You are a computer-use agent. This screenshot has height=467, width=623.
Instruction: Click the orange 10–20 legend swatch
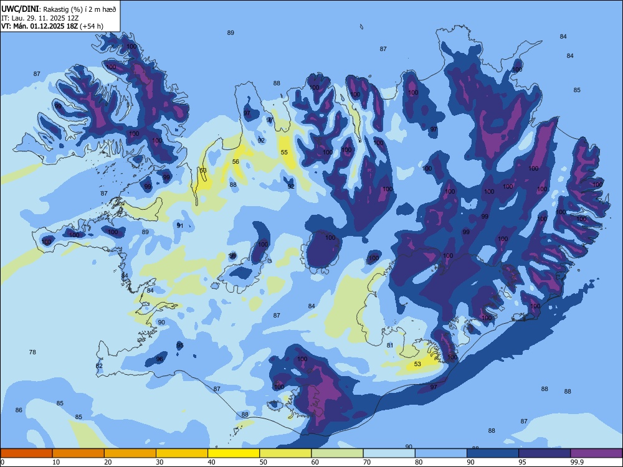78,453
